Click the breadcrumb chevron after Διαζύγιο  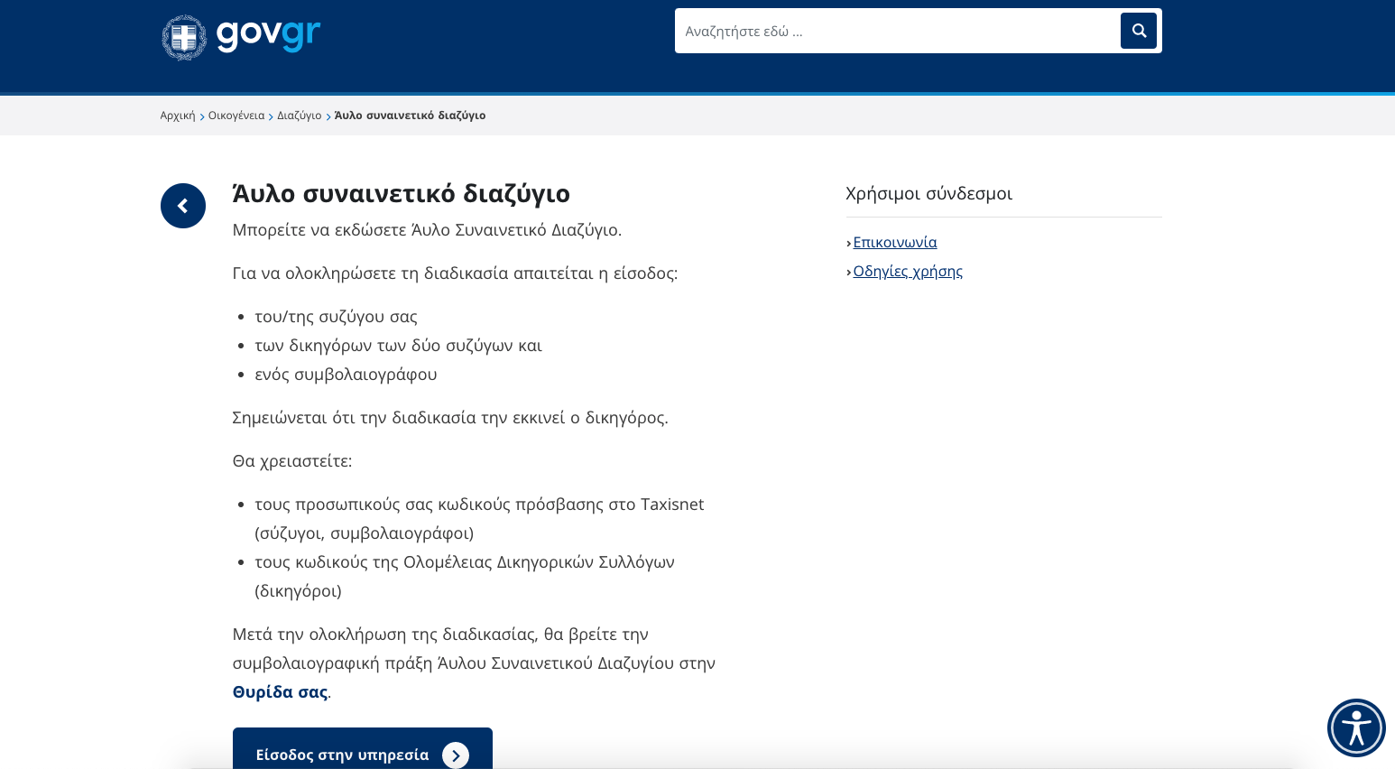coord(328,116)
